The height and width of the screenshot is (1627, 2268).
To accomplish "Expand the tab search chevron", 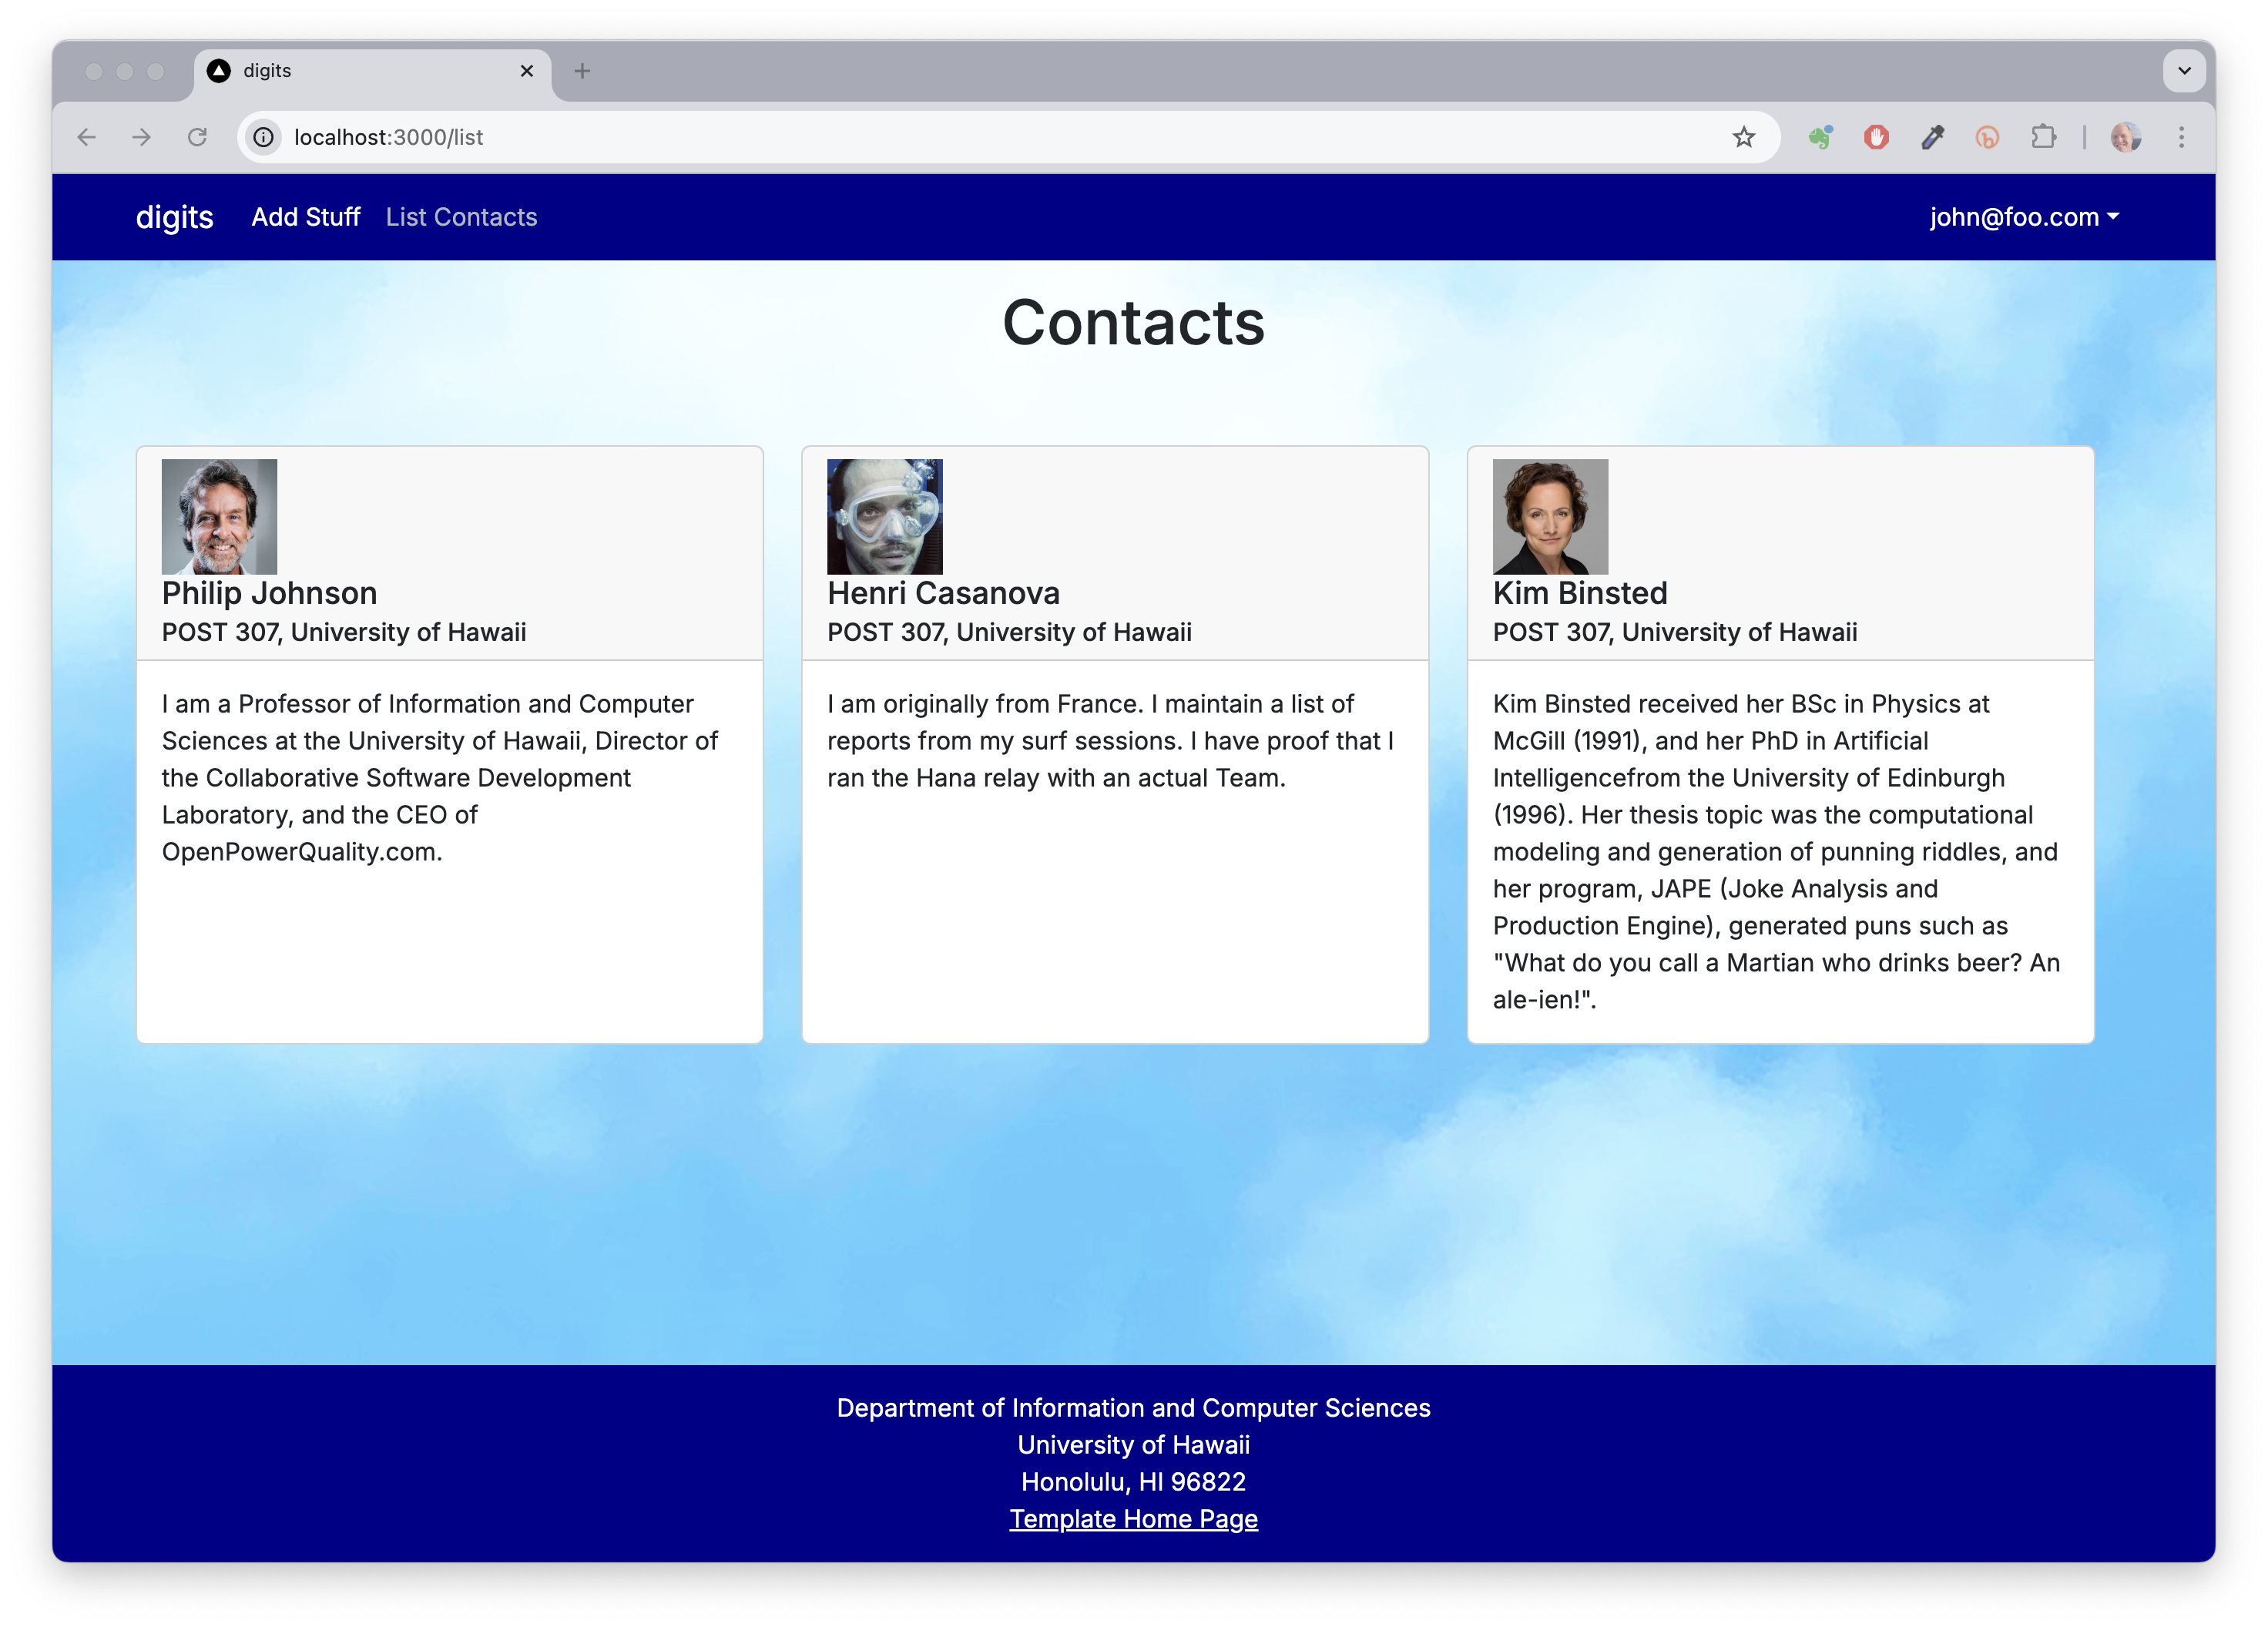I will click(2184, 71).
